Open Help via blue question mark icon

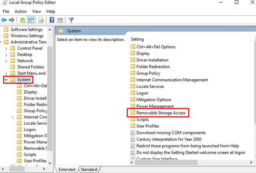pyautogui.click(x=52, y=20)
